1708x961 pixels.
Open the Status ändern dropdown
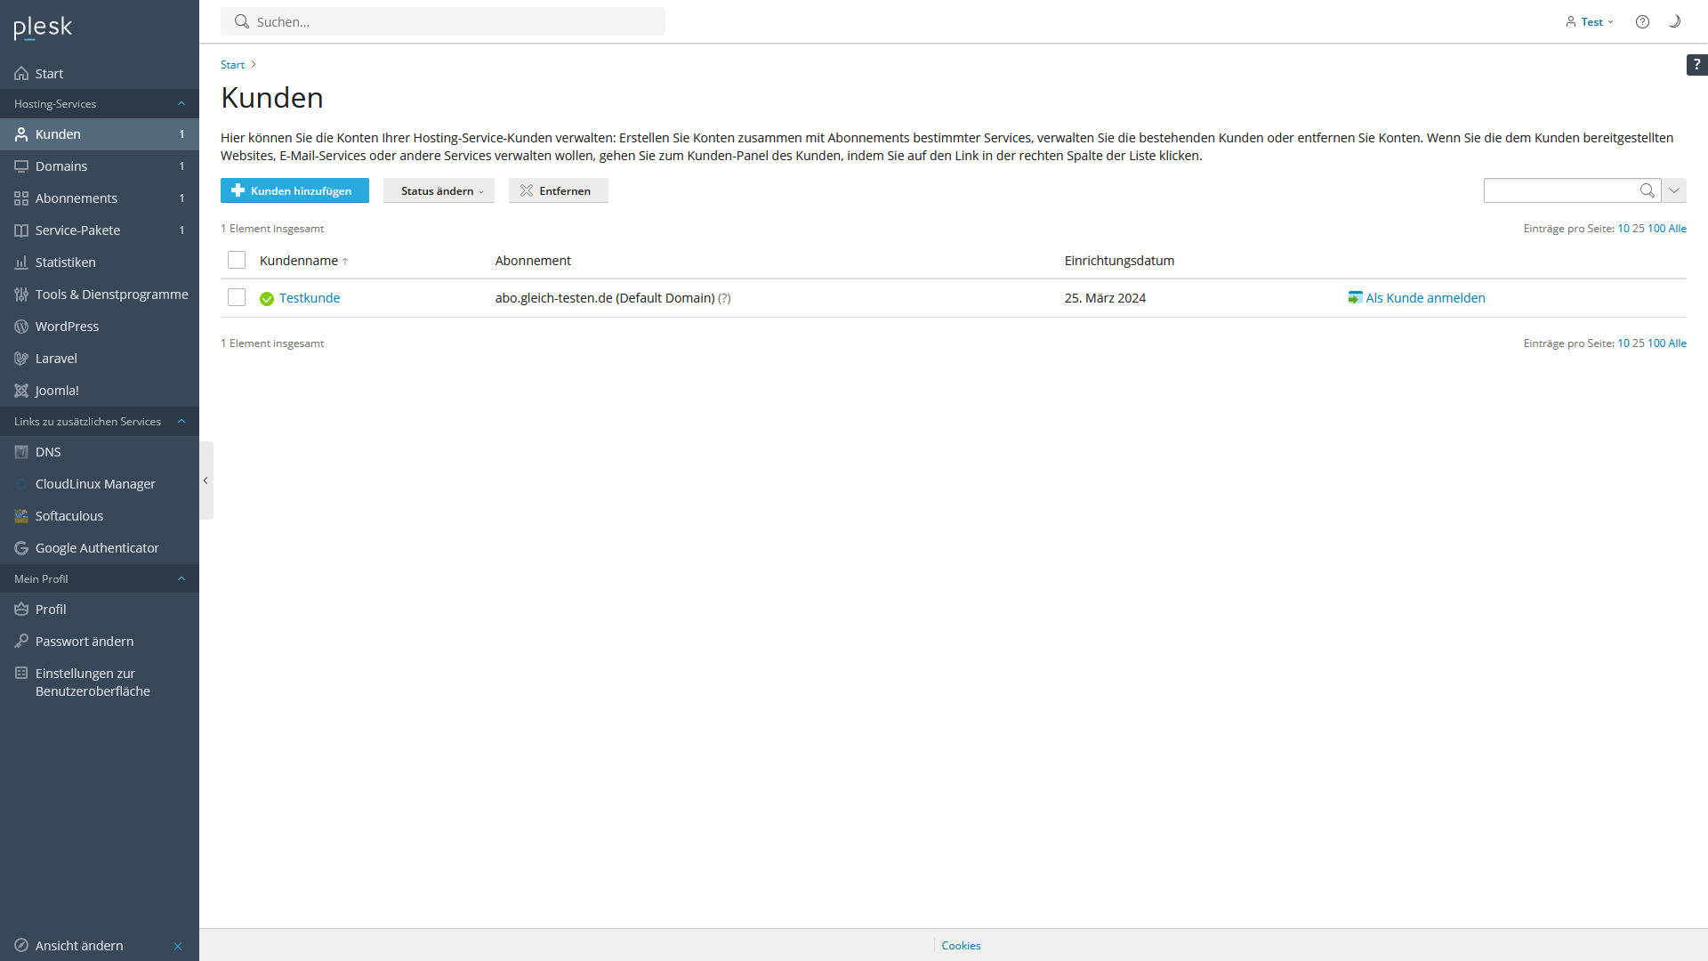tap(439, 190)
